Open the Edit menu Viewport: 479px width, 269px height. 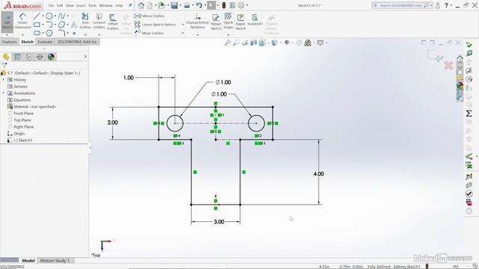pos(60,5)
